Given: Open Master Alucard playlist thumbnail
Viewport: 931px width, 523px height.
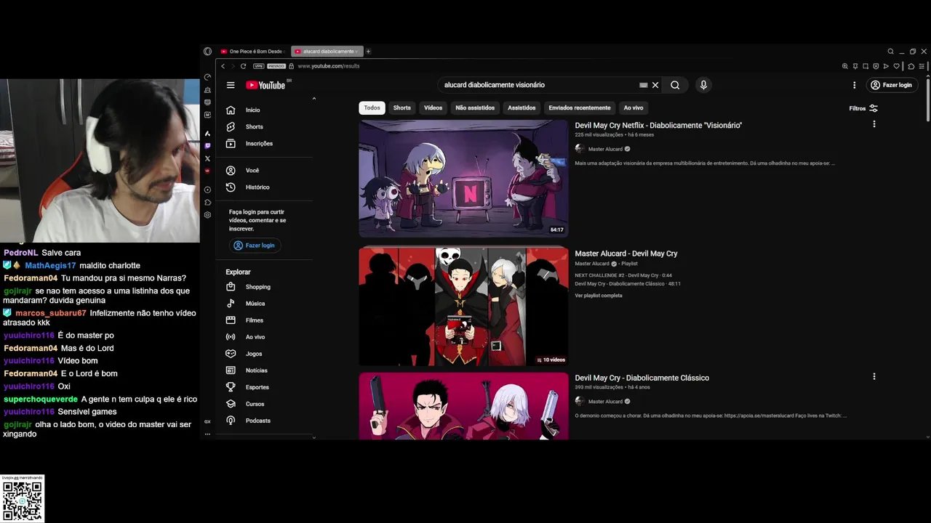Looking at the screenshot, I should click(x=463, y=307).
